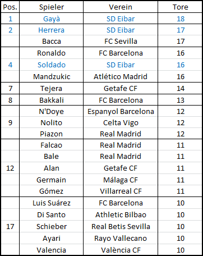
Task: Click the Luis Suárez cell
Action: [x=52, y=203]
